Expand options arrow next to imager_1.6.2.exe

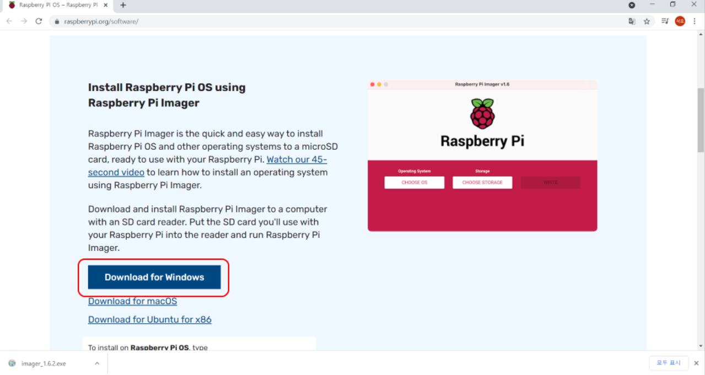tap(97, 363)
